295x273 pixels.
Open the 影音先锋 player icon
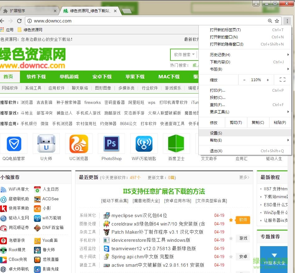[37, 269]
